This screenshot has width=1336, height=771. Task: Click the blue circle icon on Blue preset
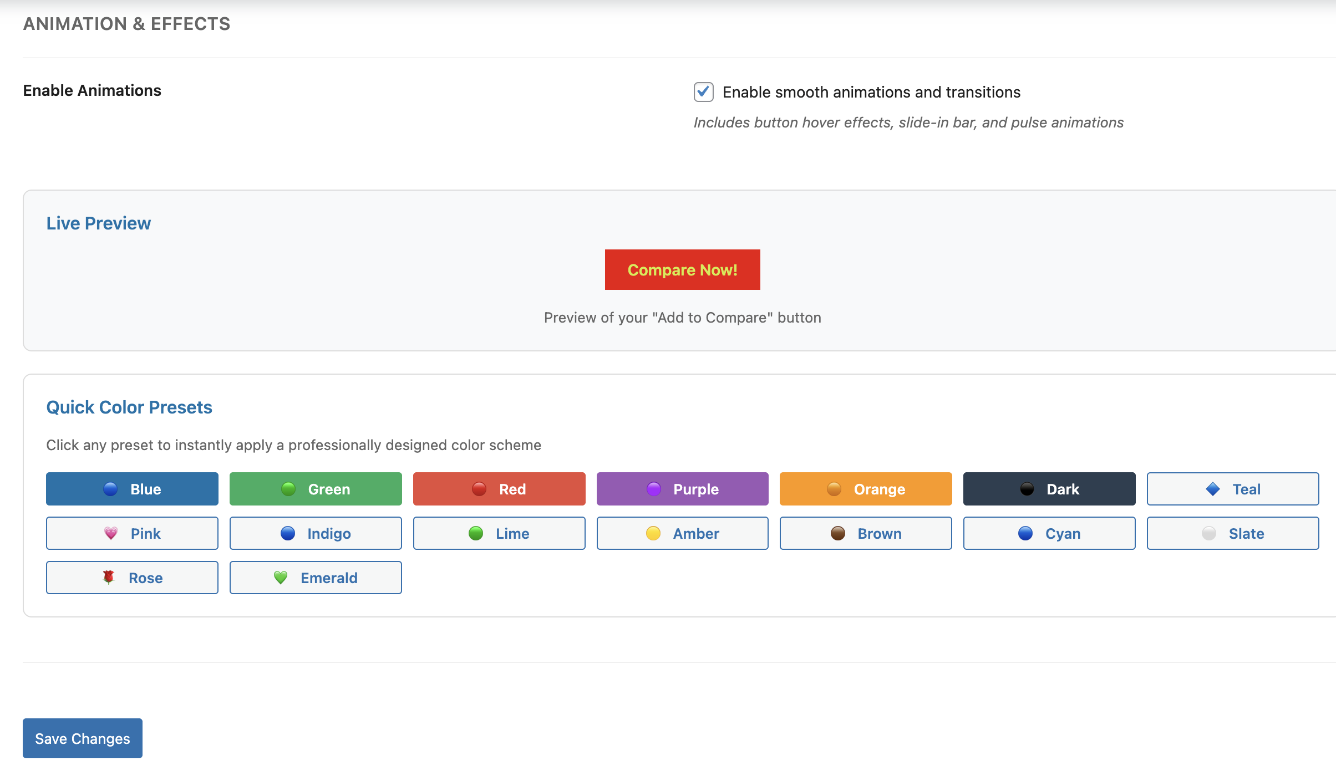(x=110, y=489)
